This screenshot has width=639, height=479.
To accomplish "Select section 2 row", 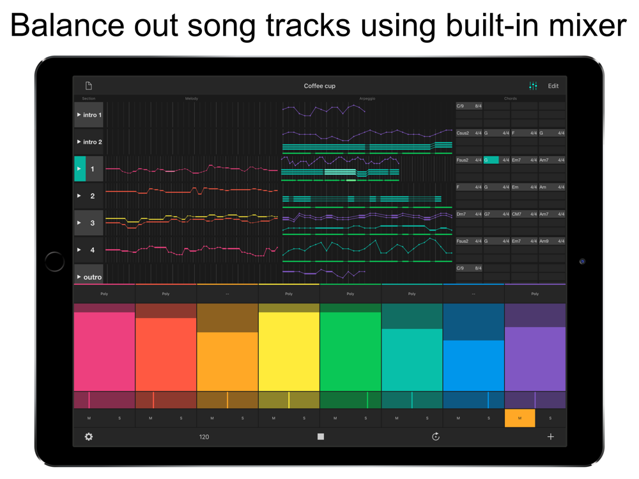I will [88, 196].
